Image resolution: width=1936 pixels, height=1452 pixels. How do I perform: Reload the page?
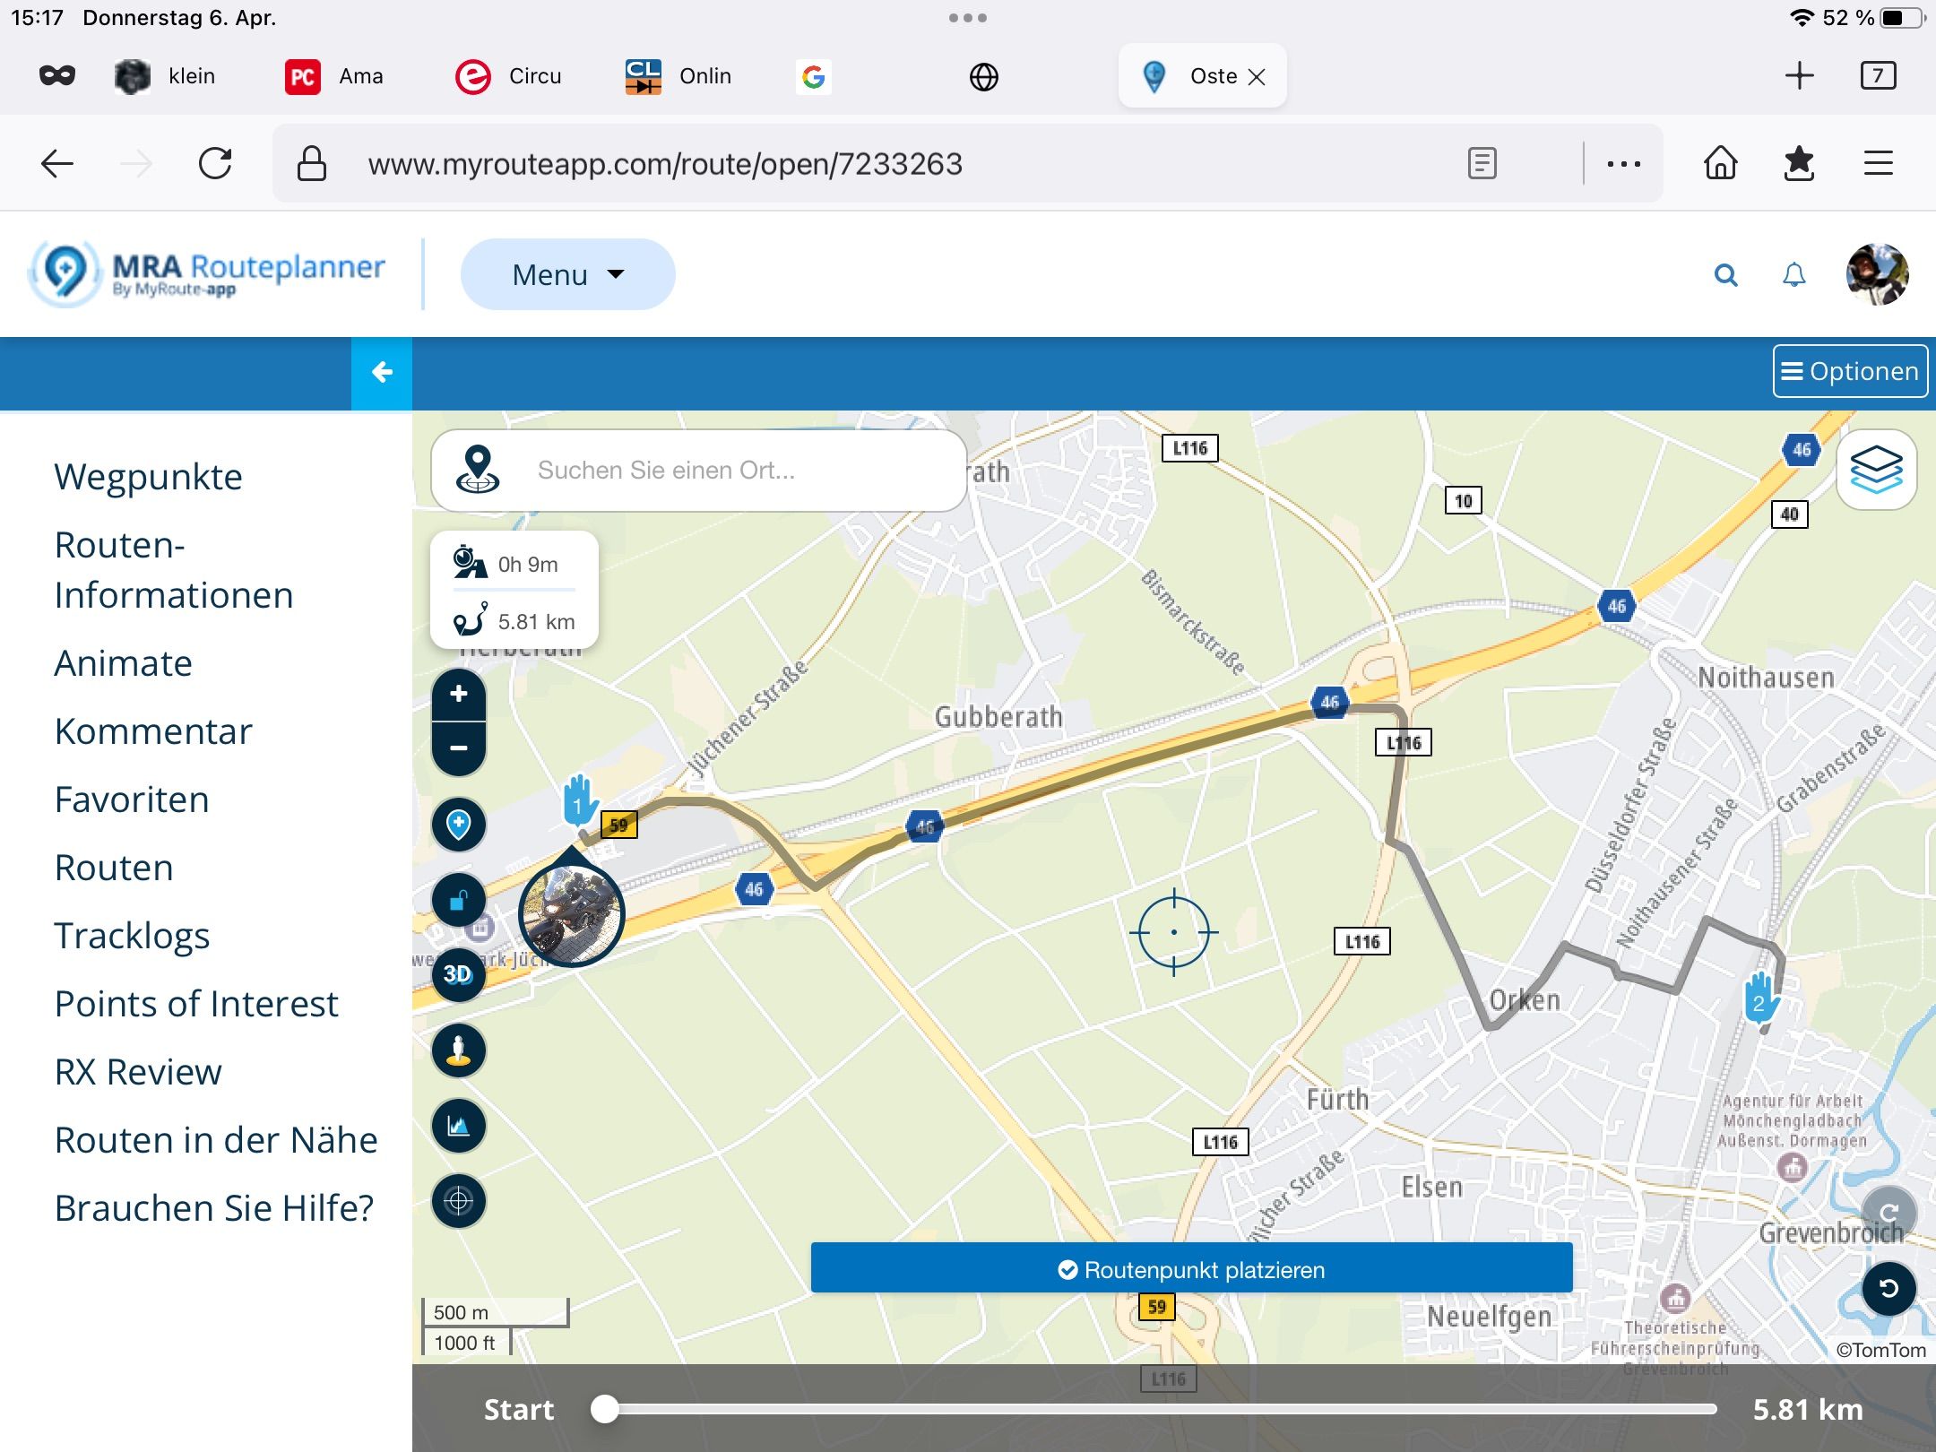[x=215, y=164]
